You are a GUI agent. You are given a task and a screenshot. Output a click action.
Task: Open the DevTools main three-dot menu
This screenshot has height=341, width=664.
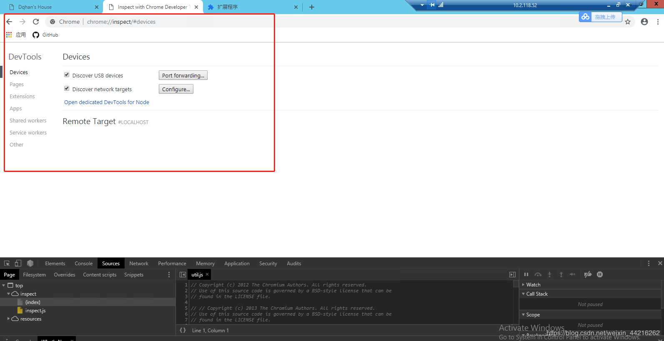coord(649,264)
